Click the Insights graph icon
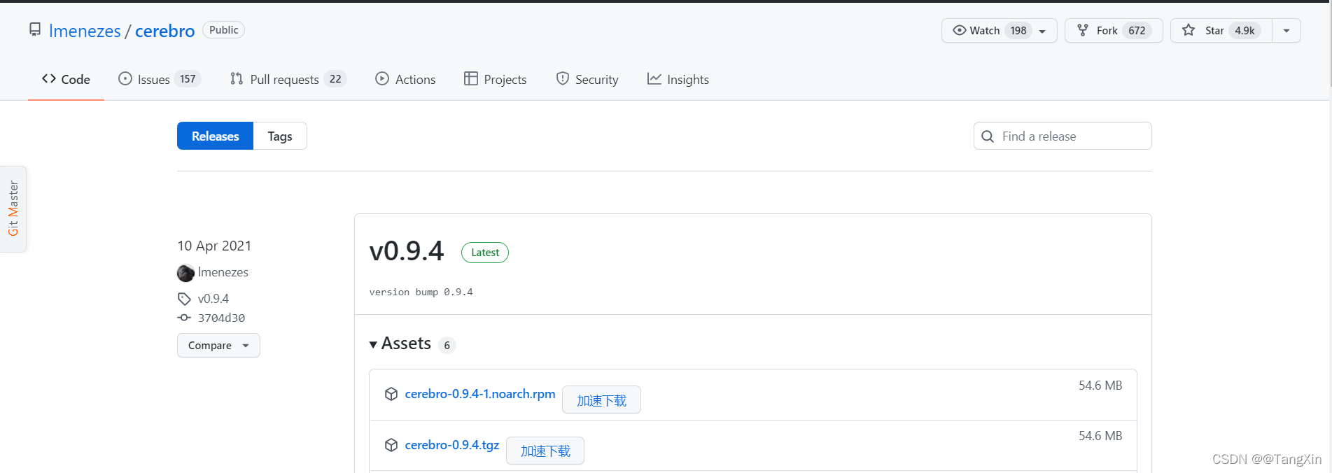This screenshot has width=1332, height=473. pyautogui.click(x=654, y=78)
